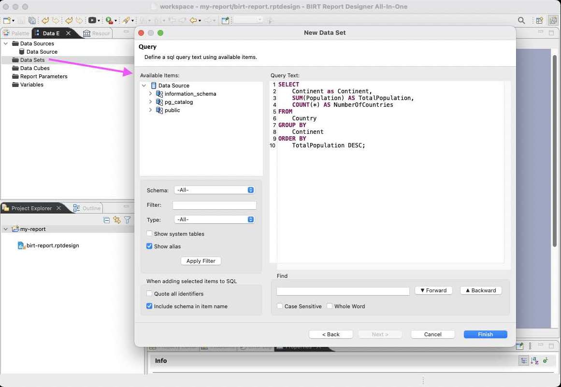Viewport: 561px width, 387px height.
Task: Click the Forward find button
Action: tap(433, 290)
